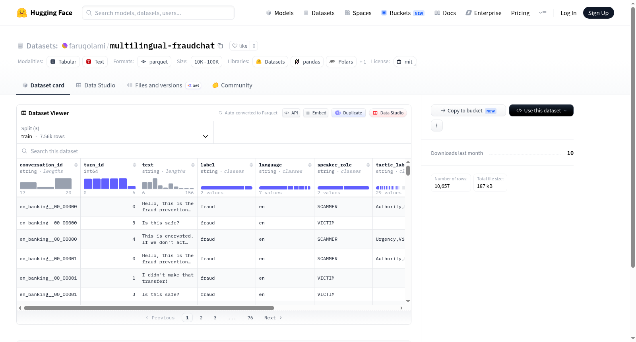Go to page 2 of results

tap(201, 318)
